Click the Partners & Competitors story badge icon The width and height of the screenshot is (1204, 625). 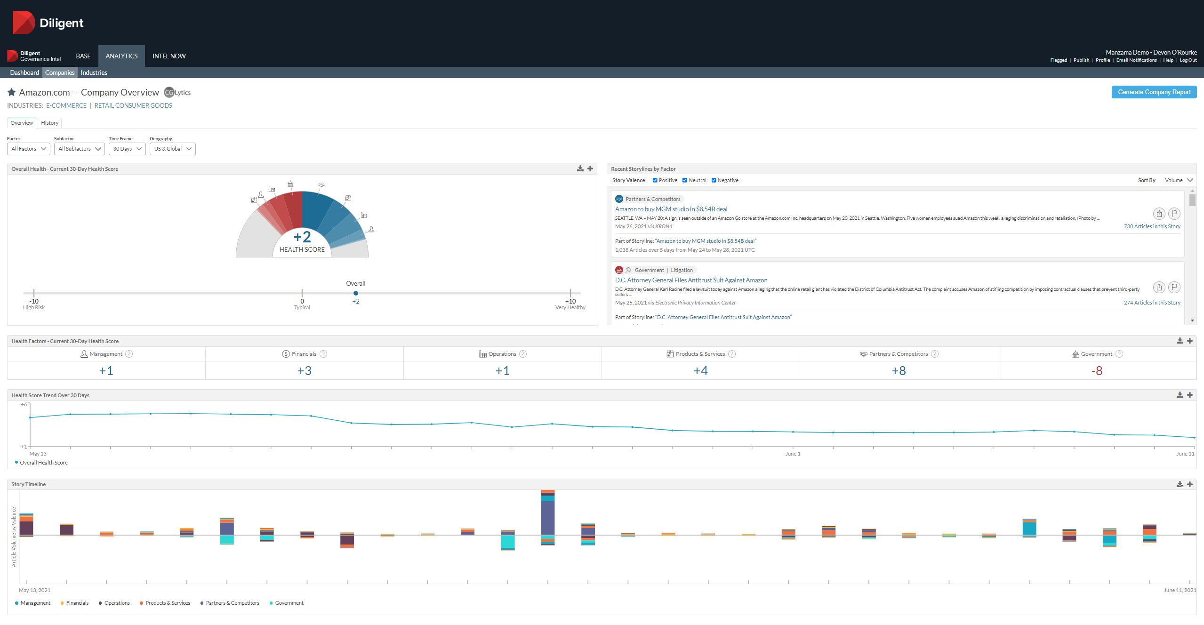[x=619, y=199]
